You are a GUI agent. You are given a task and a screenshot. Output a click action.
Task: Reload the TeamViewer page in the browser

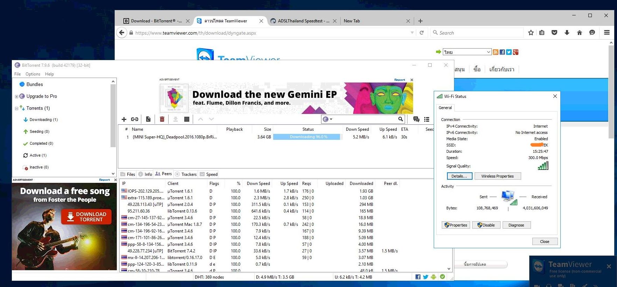click(x=422, y=33)
